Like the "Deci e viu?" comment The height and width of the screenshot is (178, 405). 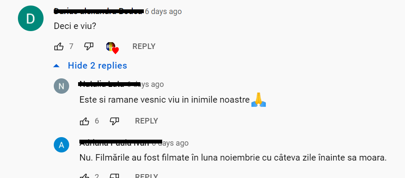[59, 46]
